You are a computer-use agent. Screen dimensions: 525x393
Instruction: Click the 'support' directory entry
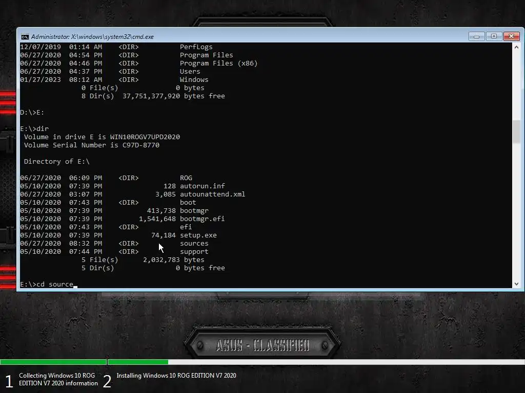pyautogui.click(x=194, y=251)
